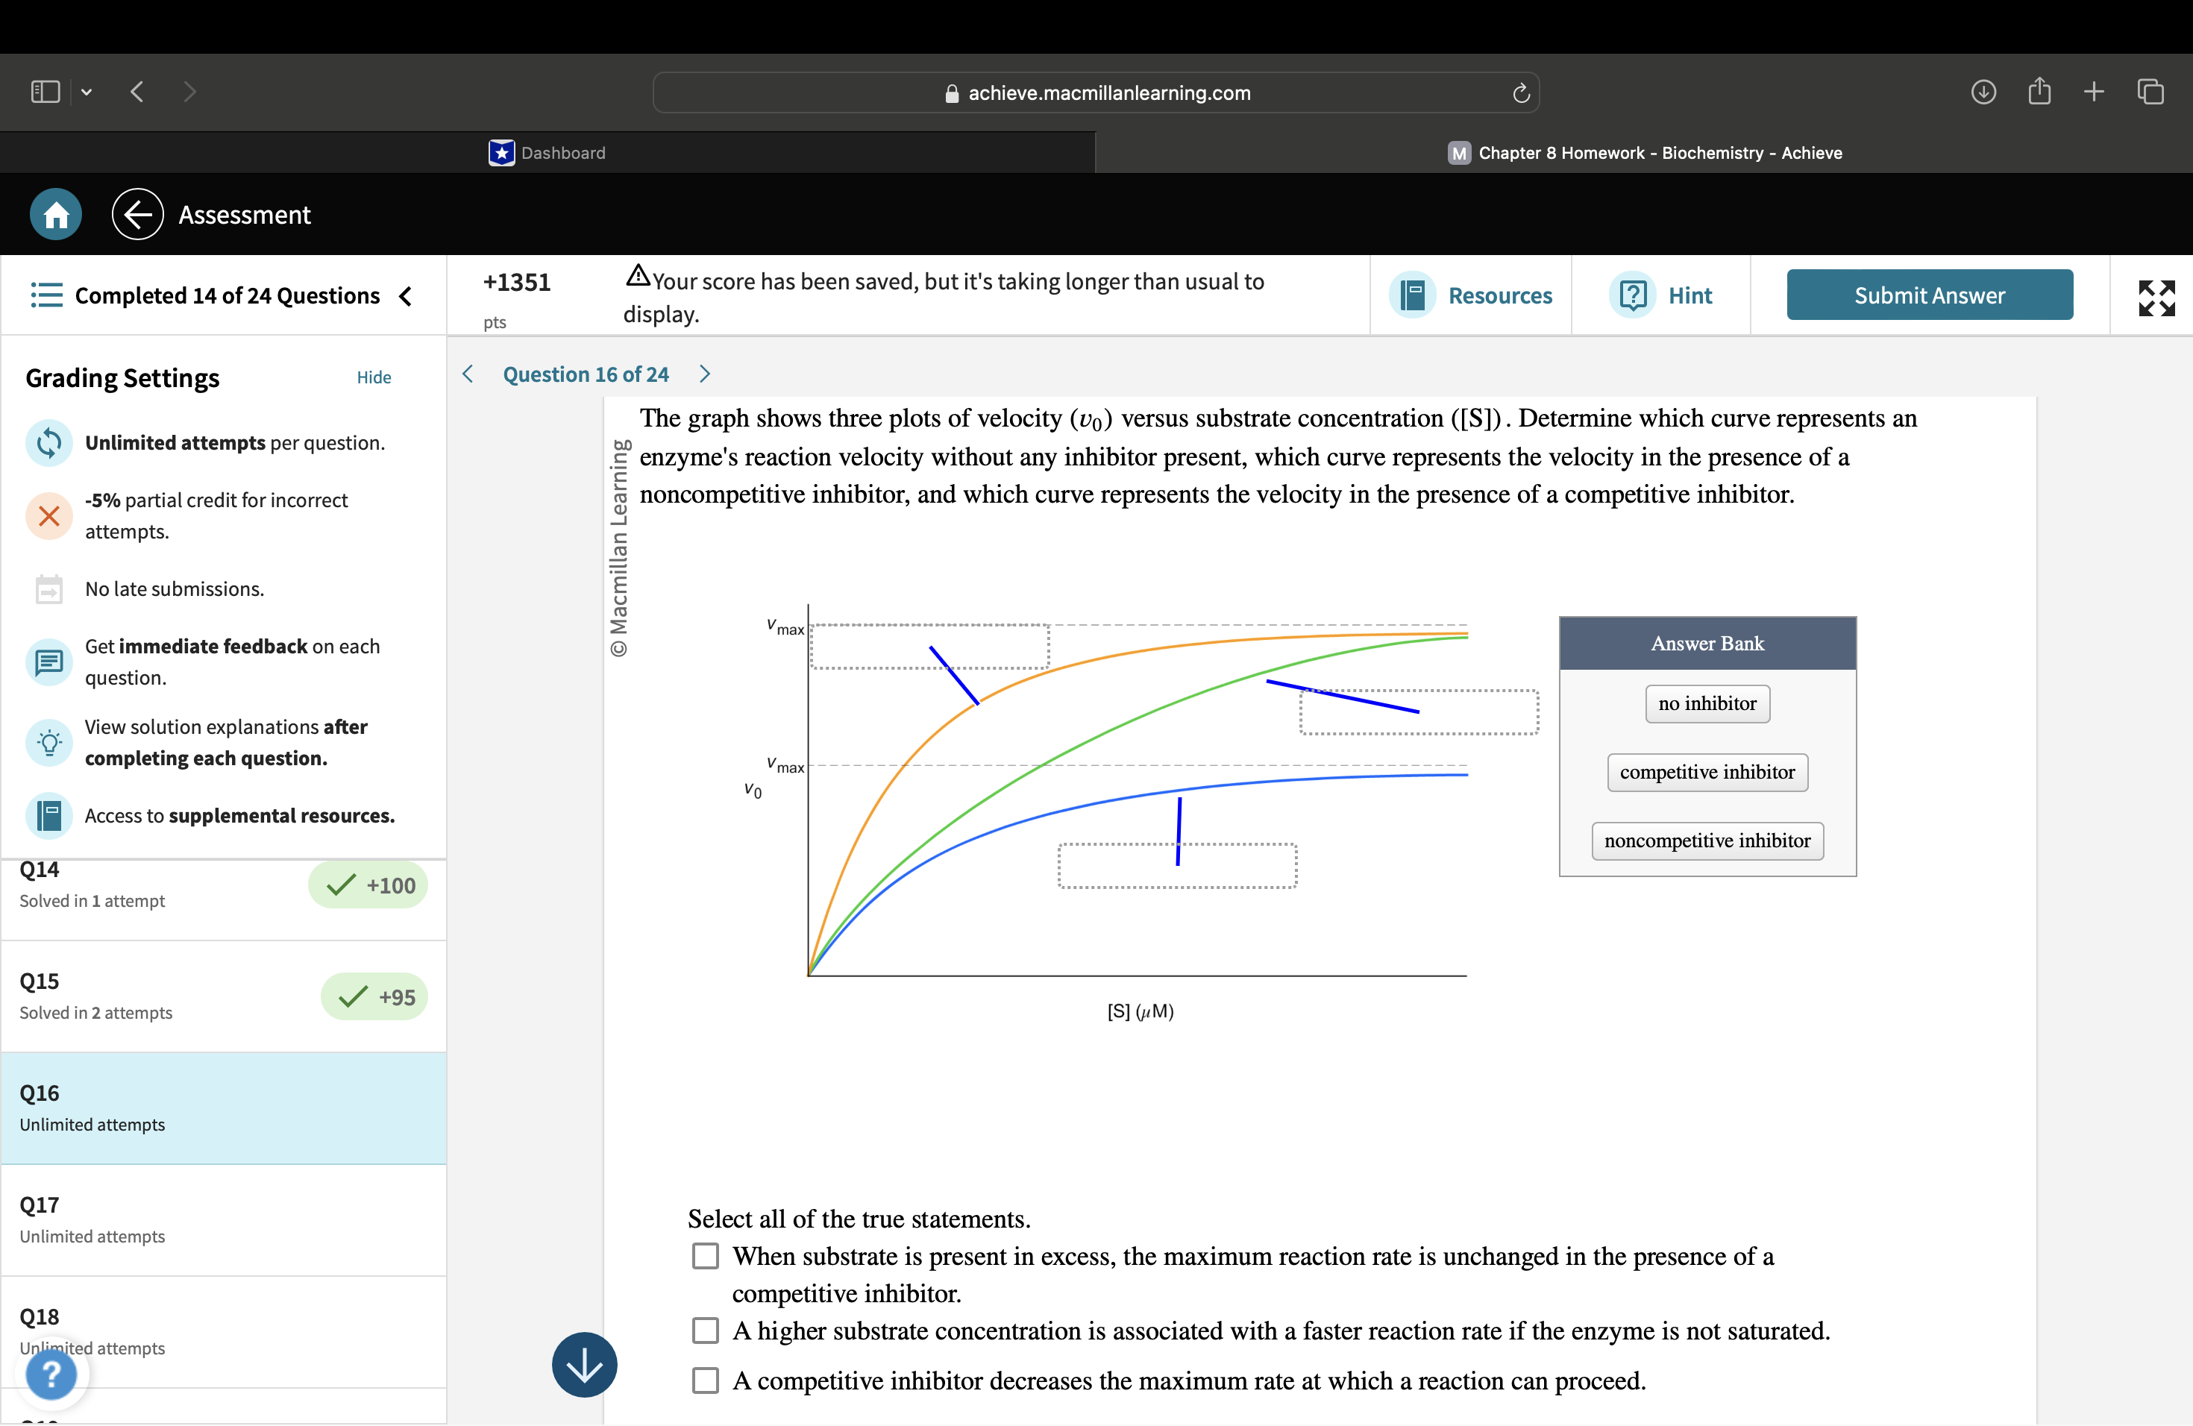Reload page in address bar
Image resolution: width=2193 pixels, height=1426 pixels.
tap(1520, 93)
